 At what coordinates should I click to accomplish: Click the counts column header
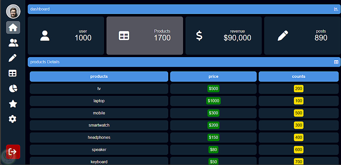click(299, 77)
